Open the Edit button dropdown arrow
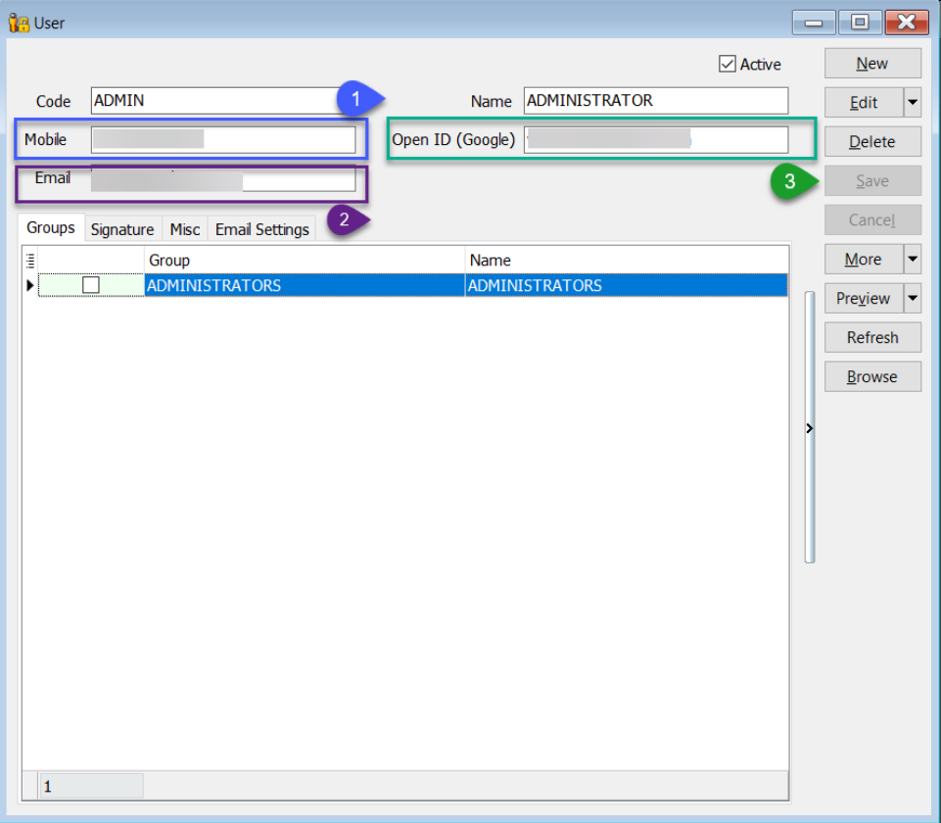This screenshot has width=941, height=823. tap(910, 102)
